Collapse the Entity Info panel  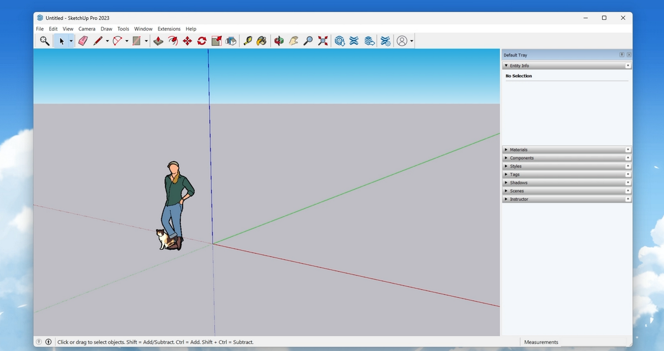tap(506, 65)
